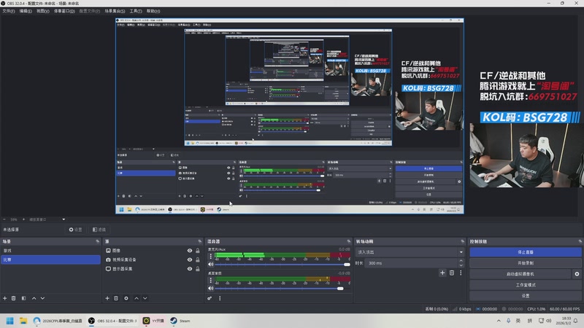Open advanced audio properties (gears icon) in the mixer (混音器) footer
This screenshot has height=328, width=584.
[x=210, y=298]
